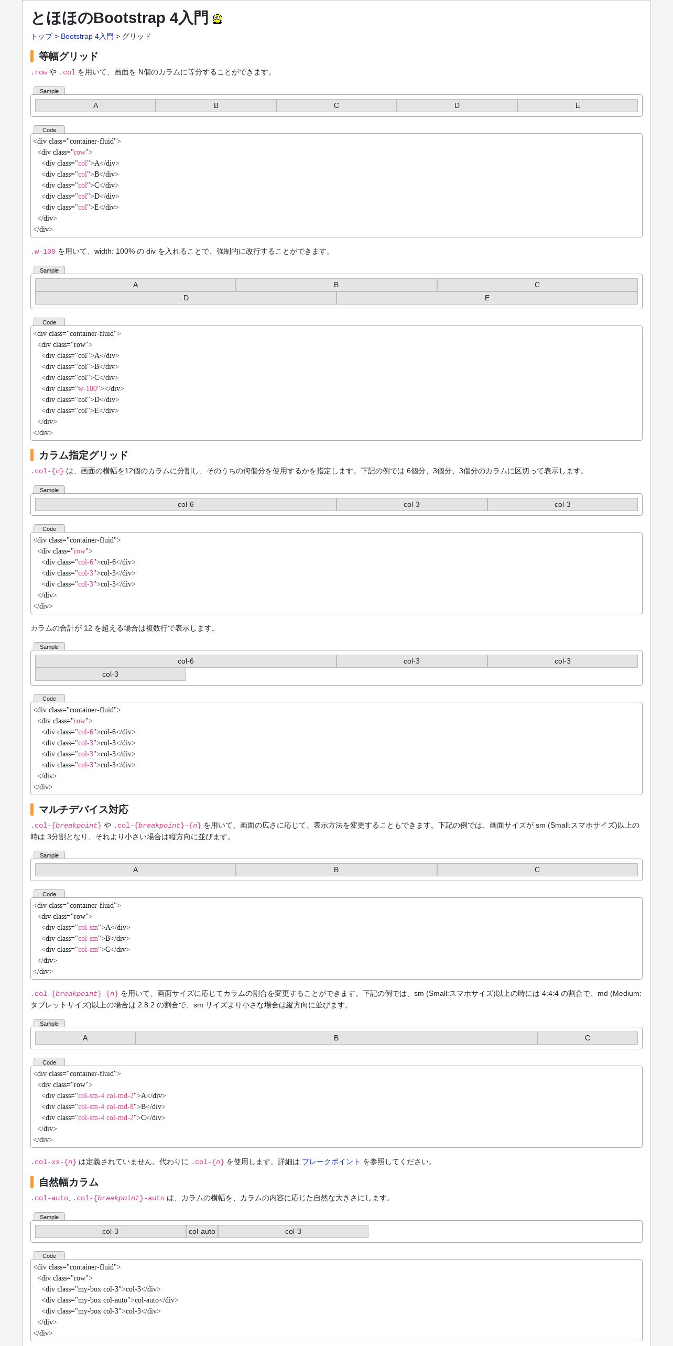
Task: Click the とほほのBootstrap 4入門 page title
Action: click(120, 18)
